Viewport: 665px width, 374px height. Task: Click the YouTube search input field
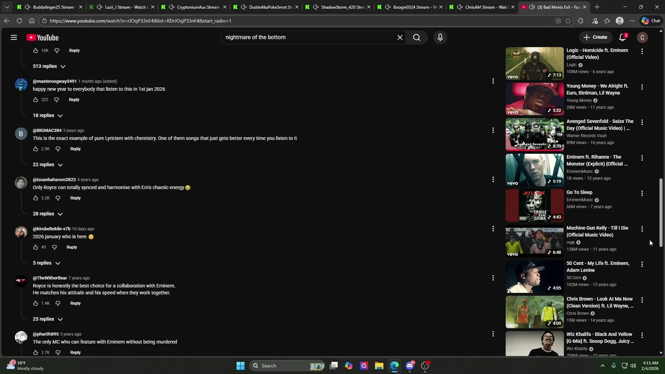tap(309, 37)
